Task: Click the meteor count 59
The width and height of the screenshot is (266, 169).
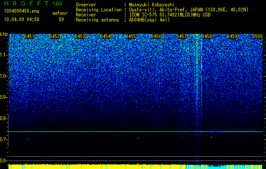Action: click(61, 19)
